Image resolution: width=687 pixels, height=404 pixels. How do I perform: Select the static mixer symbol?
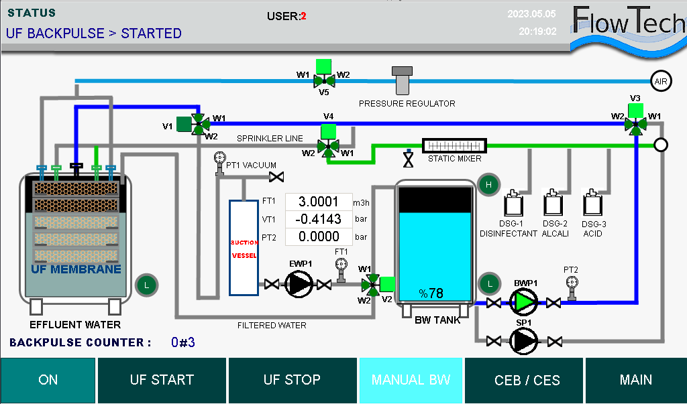tap(454, 145)
